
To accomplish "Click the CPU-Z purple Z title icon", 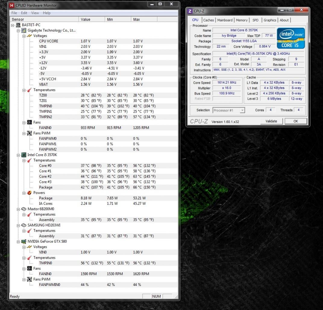I will pos(190,11).
